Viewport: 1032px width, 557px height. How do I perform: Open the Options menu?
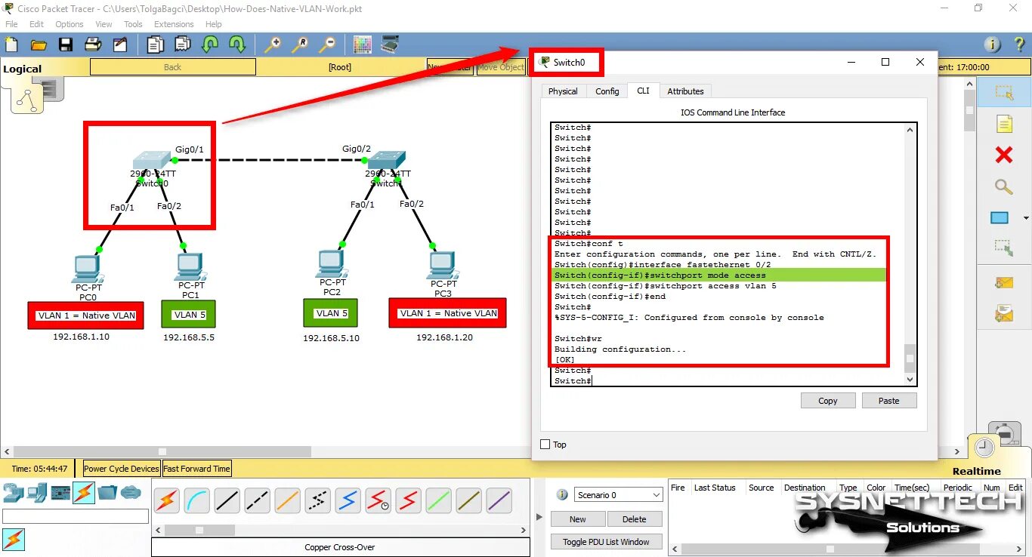[70, 24]
